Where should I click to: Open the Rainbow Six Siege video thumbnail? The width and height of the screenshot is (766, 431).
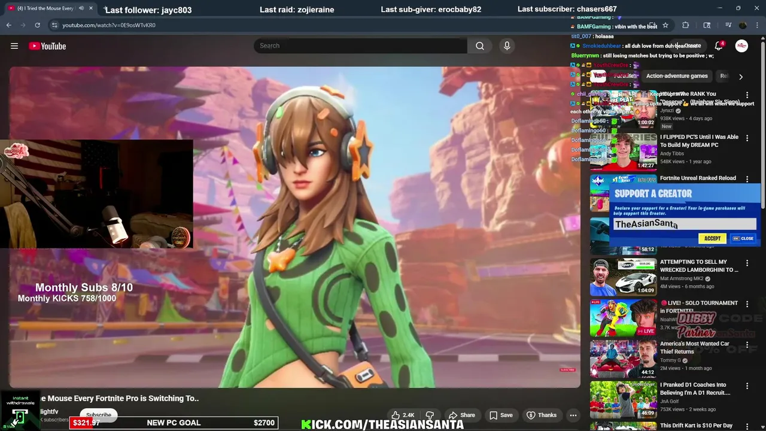[x=624, y=109]
